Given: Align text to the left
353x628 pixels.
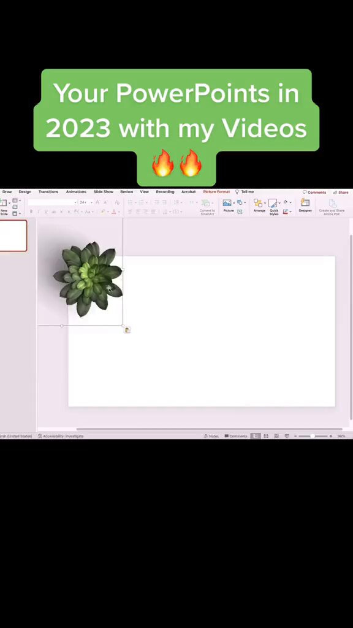Looking at the screenshot, I should tap(130, 212).
